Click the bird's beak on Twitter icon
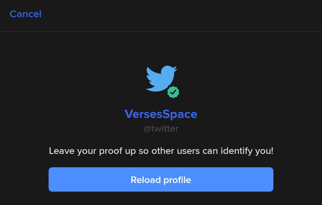 click(x=175, y=68)
